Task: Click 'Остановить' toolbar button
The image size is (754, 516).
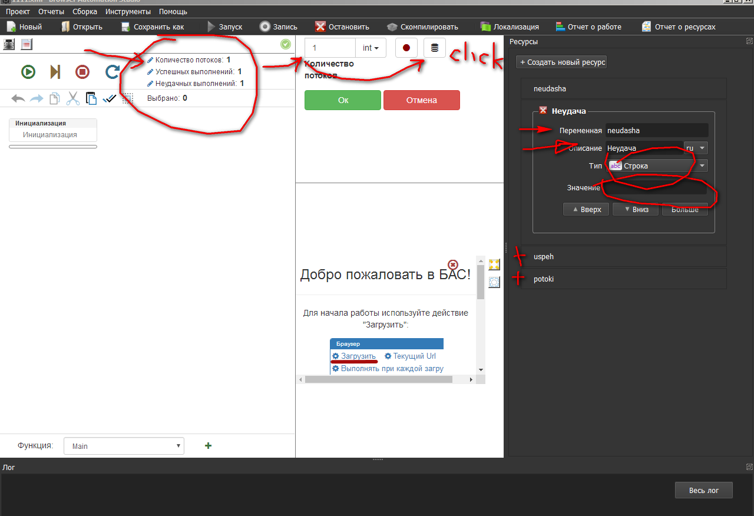Action: pos(342,27)
